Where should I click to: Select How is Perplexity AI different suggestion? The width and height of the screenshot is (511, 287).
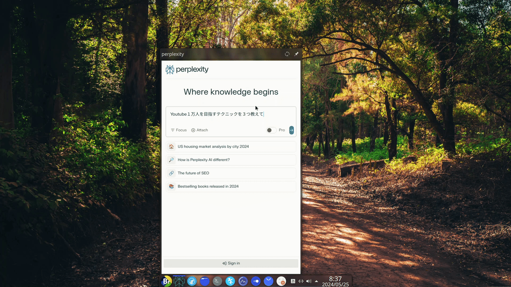[x=231, y=160]
